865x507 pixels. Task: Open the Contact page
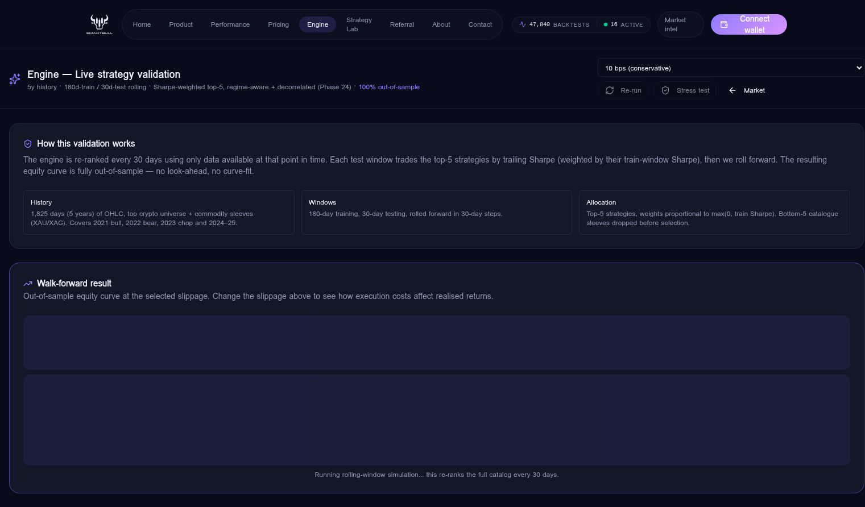click(480, 24)
